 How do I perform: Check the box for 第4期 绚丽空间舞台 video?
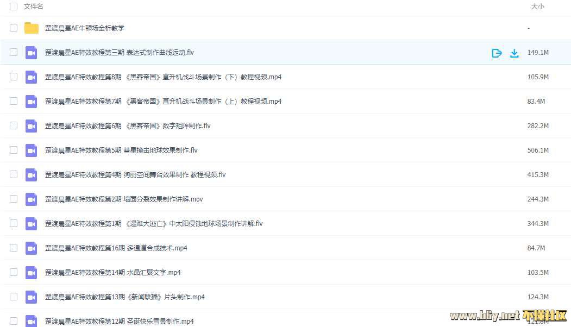(14, 174)
